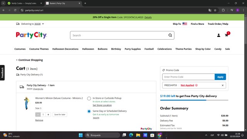Screen dimensions: 247x139
Task: Click the search magnifier icon
Action: [170, 35]
